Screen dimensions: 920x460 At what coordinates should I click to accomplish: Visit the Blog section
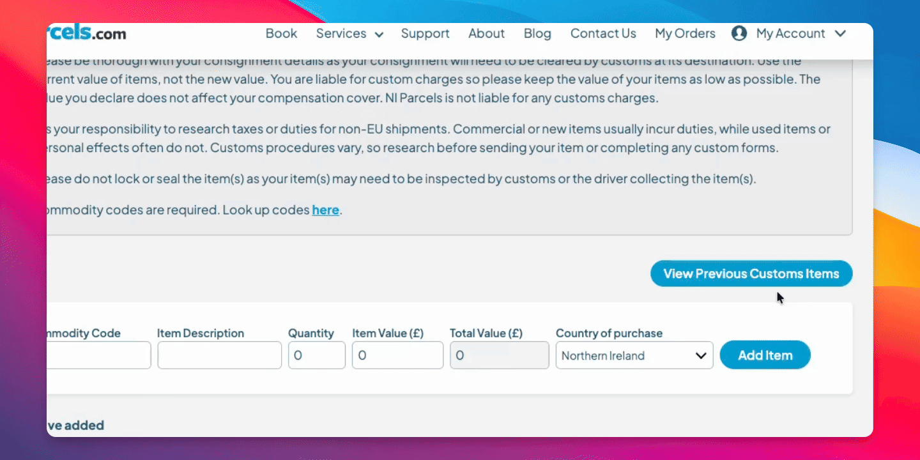click(537, 33)
